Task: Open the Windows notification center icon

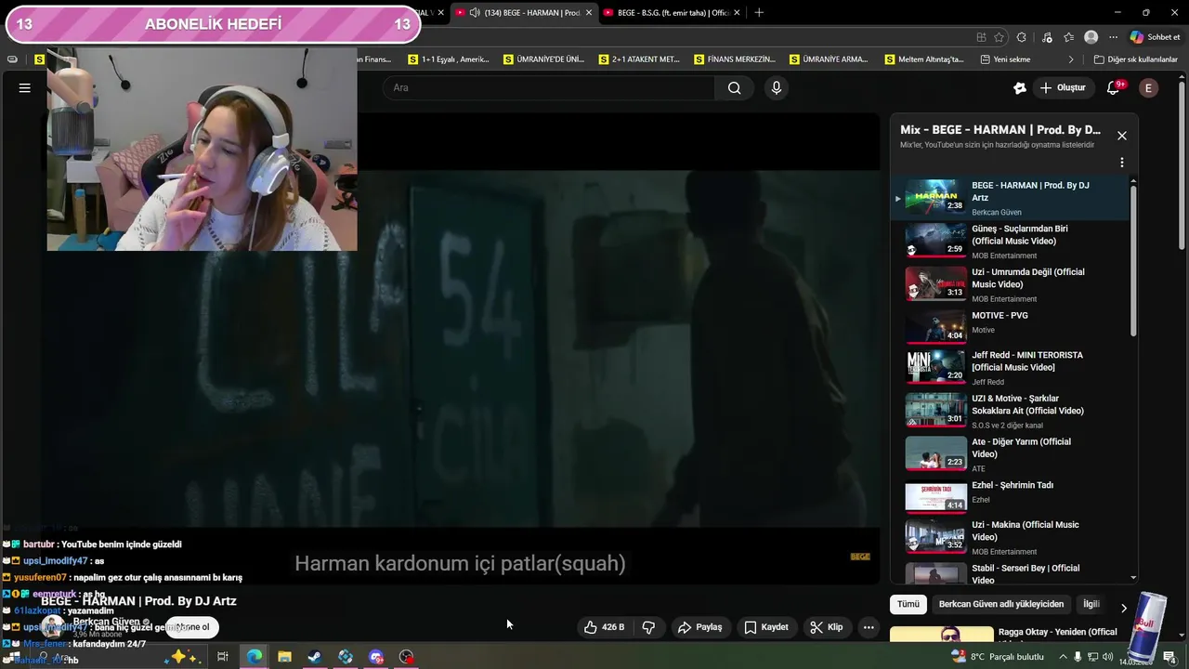Action: [1169, 657]
